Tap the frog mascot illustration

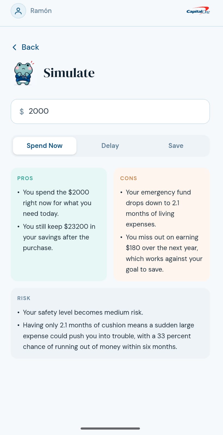tap(24, 73)
